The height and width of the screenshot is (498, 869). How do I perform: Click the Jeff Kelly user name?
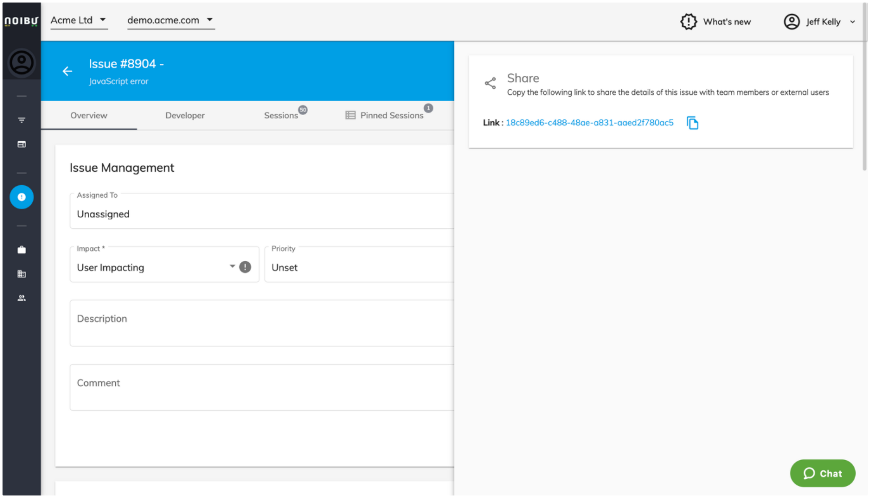(823, 21)
